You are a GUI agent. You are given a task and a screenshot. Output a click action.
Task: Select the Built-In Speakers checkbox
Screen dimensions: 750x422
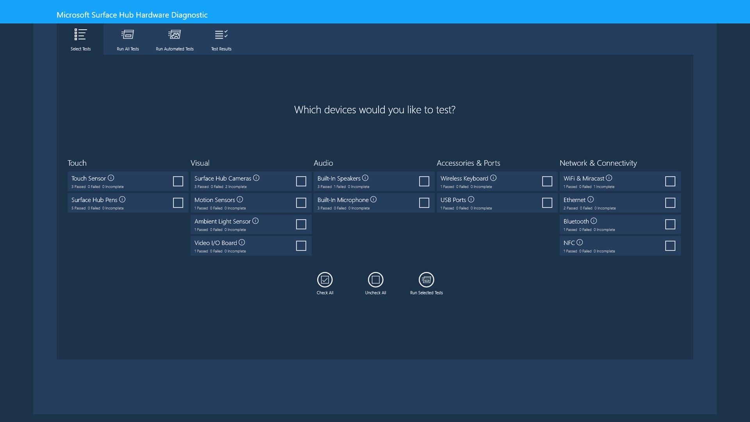click(x=424, y=181)
